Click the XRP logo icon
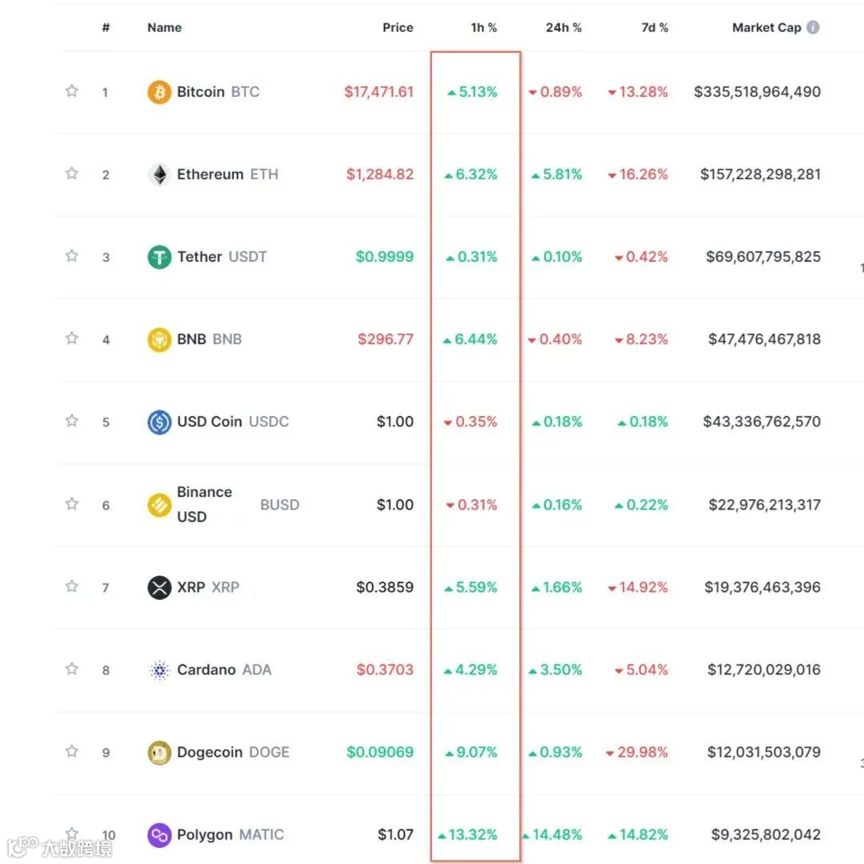 click(x=159, y=587)
